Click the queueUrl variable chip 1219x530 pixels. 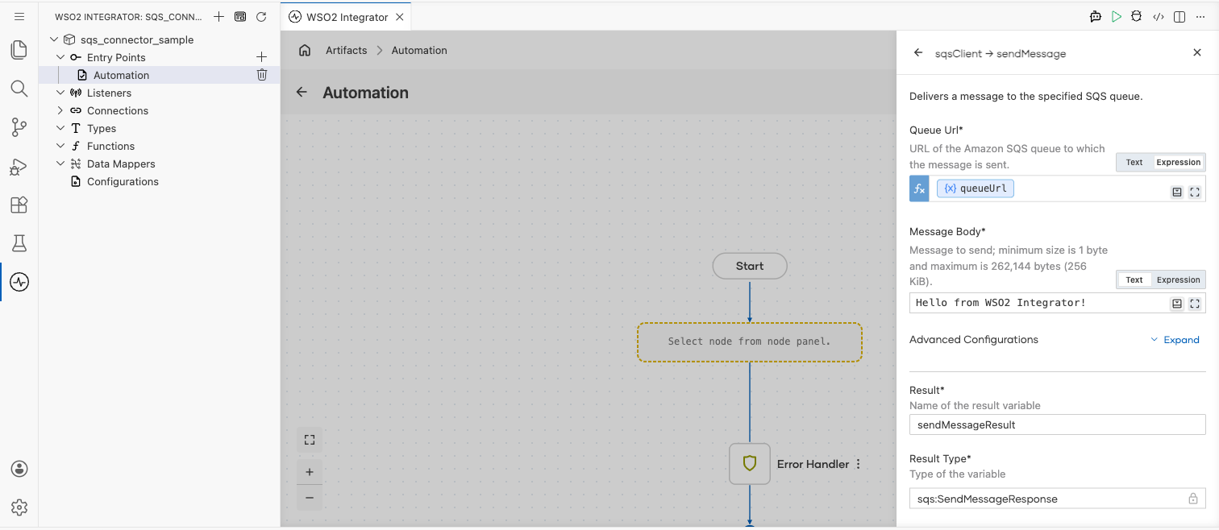tap(976, 188)
